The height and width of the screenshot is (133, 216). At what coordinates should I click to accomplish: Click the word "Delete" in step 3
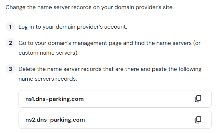(x=27, y=69)
